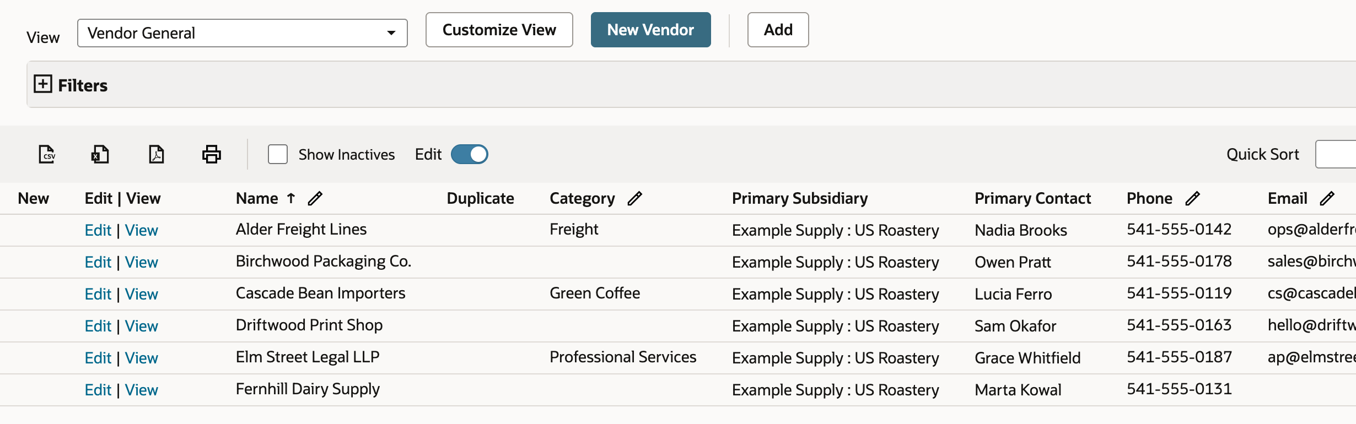View Elm Street Legal LLP record

142,358
